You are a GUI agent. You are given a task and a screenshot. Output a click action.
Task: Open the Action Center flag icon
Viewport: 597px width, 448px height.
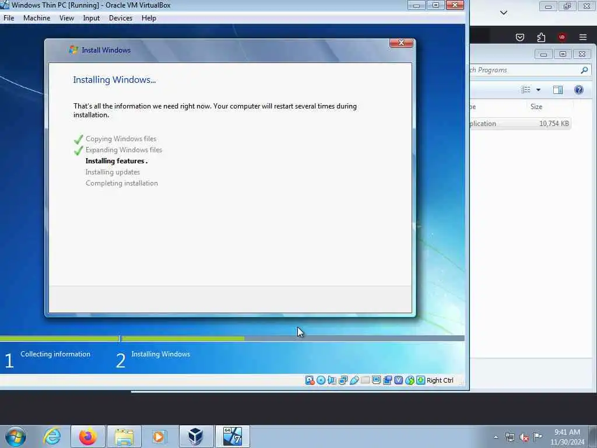coord(538,436)
